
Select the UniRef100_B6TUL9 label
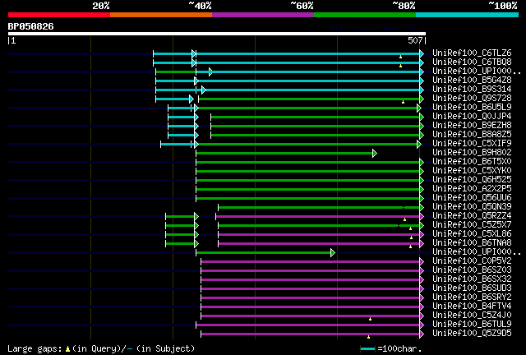pos(472,325)
